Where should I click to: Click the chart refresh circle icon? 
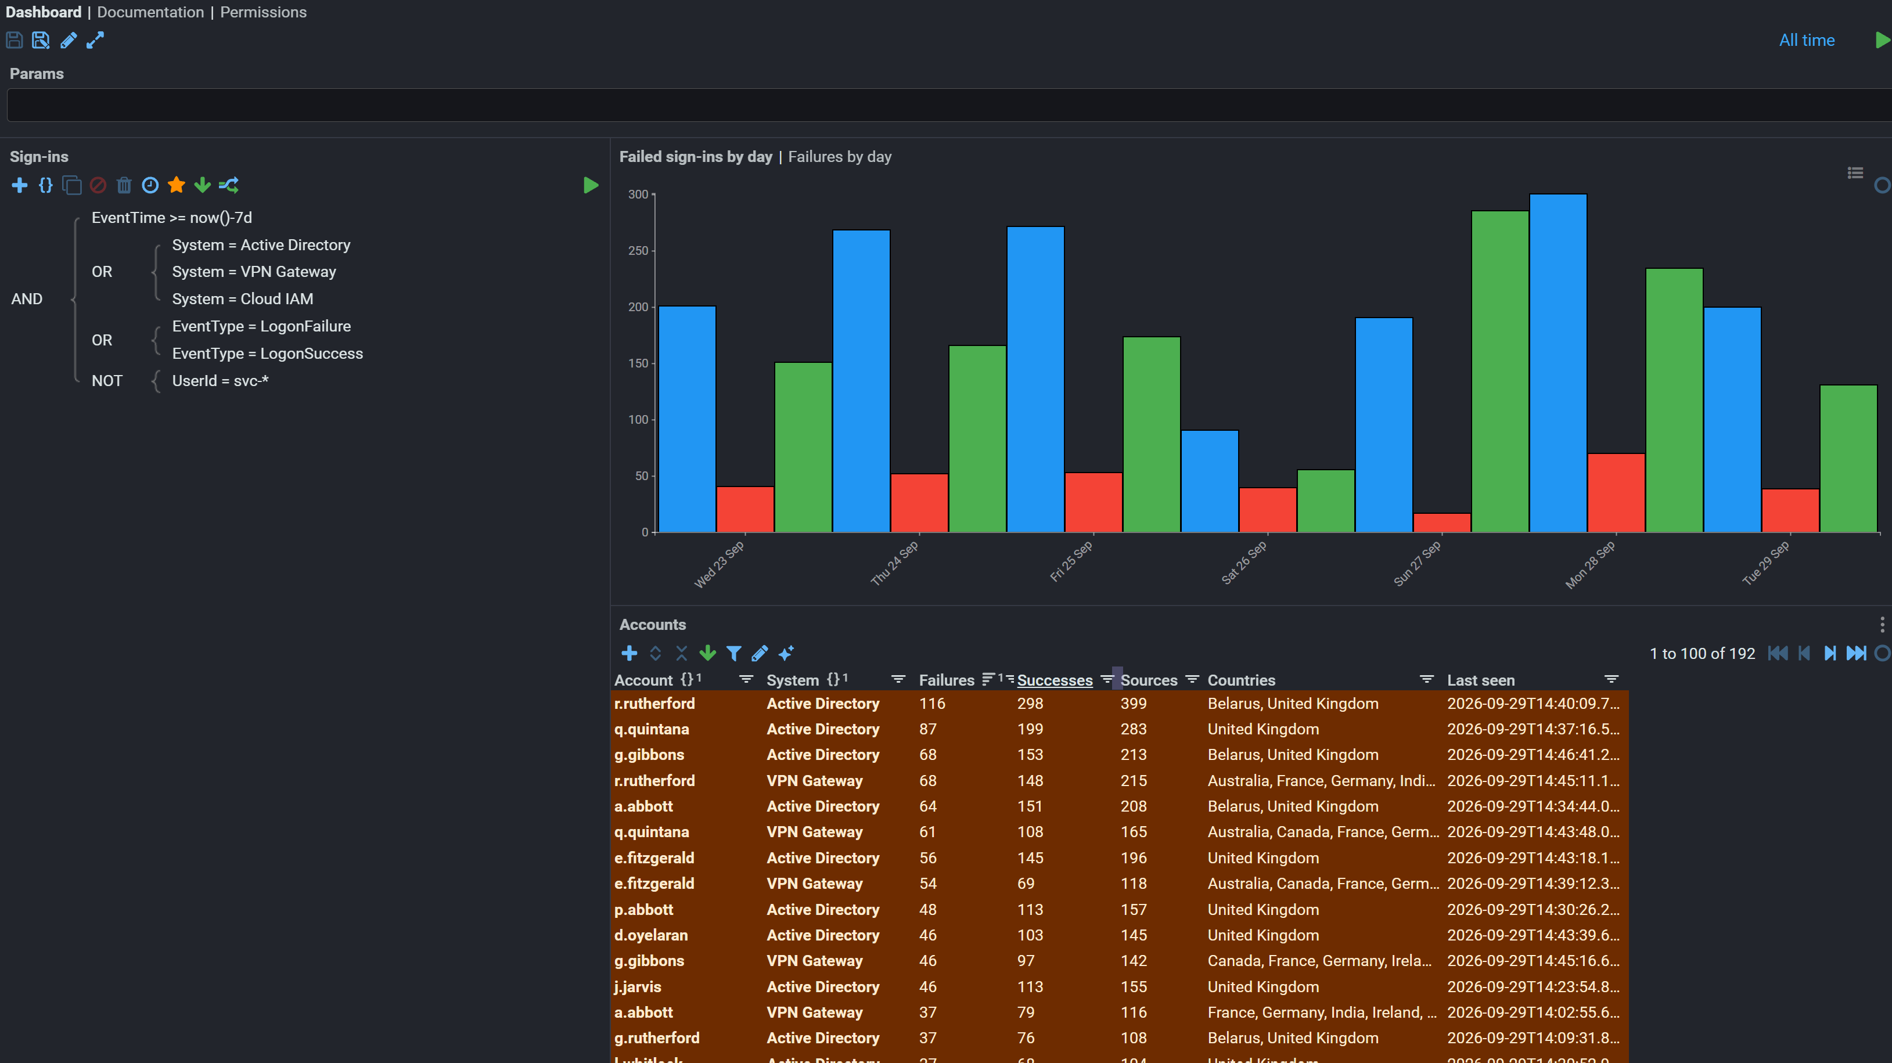(1882, 185)
